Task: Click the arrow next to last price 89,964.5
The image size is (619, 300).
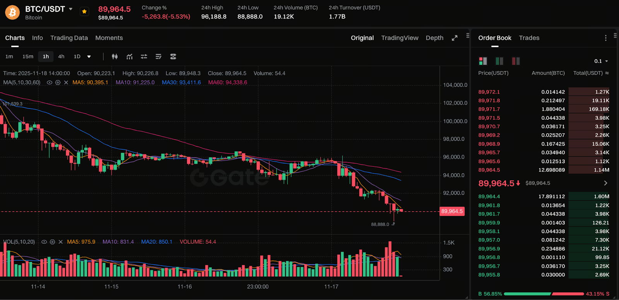Action: tap(605, 183)
